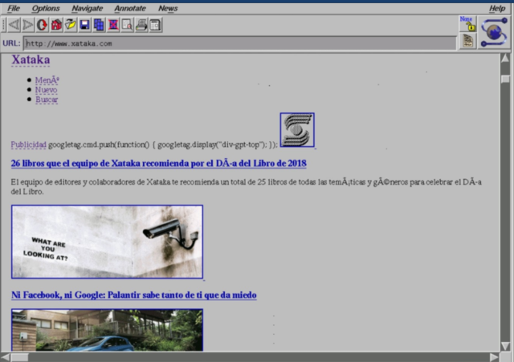Open the Navigate menu
The image size is (514, 362).
point(88,9)
